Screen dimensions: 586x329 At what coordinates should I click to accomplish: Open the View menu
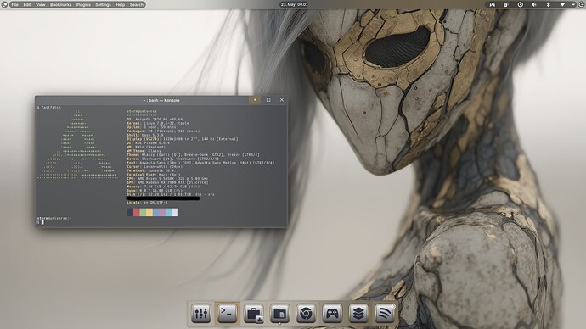(x=41, y=5)
